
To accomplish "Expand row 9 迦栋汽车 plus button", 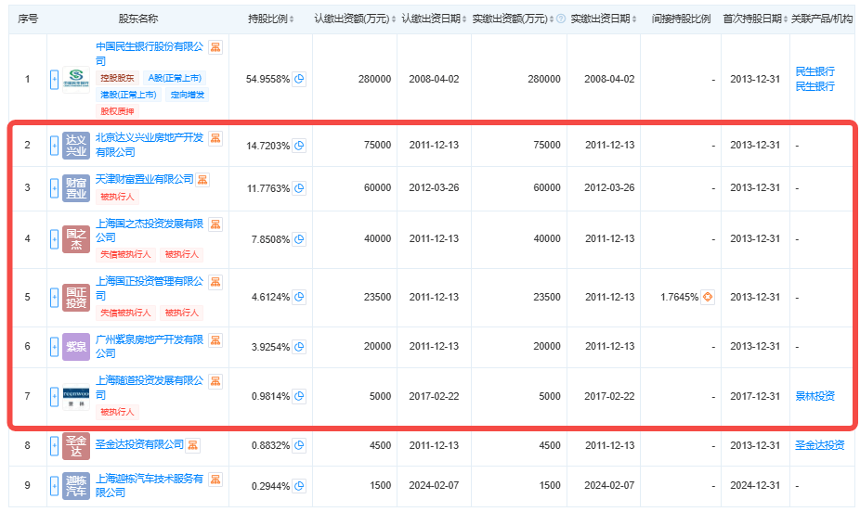I will coord(53,486).
